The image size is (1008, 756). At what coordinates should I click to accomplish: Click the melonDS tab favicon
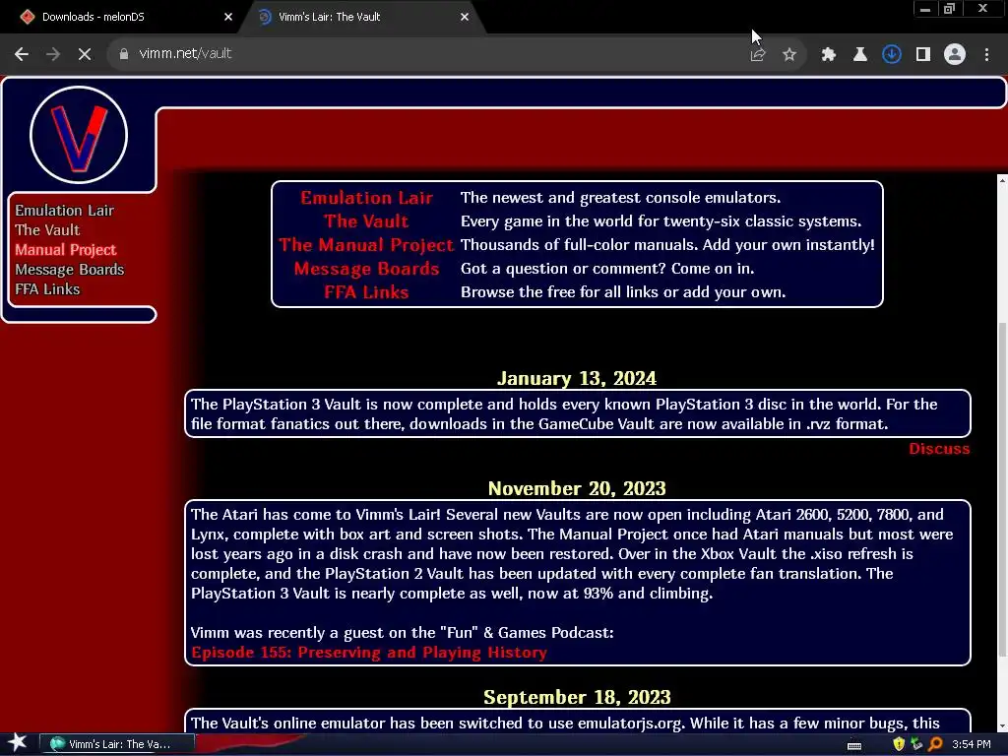27,17
